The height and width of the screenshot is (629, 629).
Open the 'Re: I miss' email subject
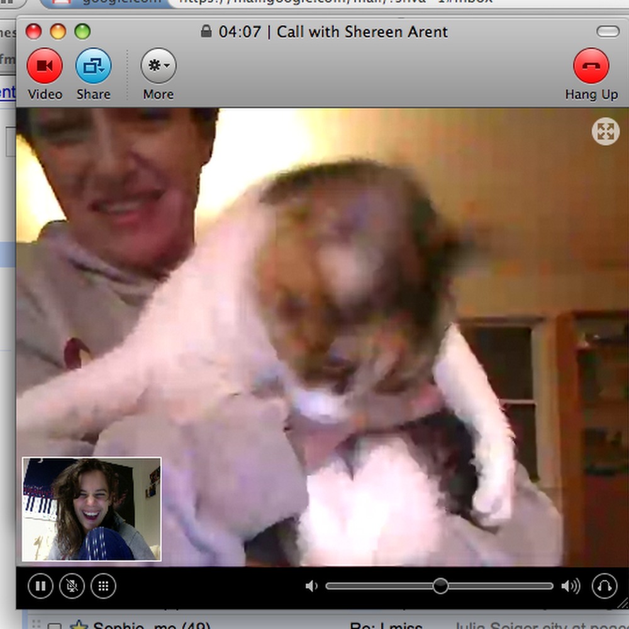[386, 626]
